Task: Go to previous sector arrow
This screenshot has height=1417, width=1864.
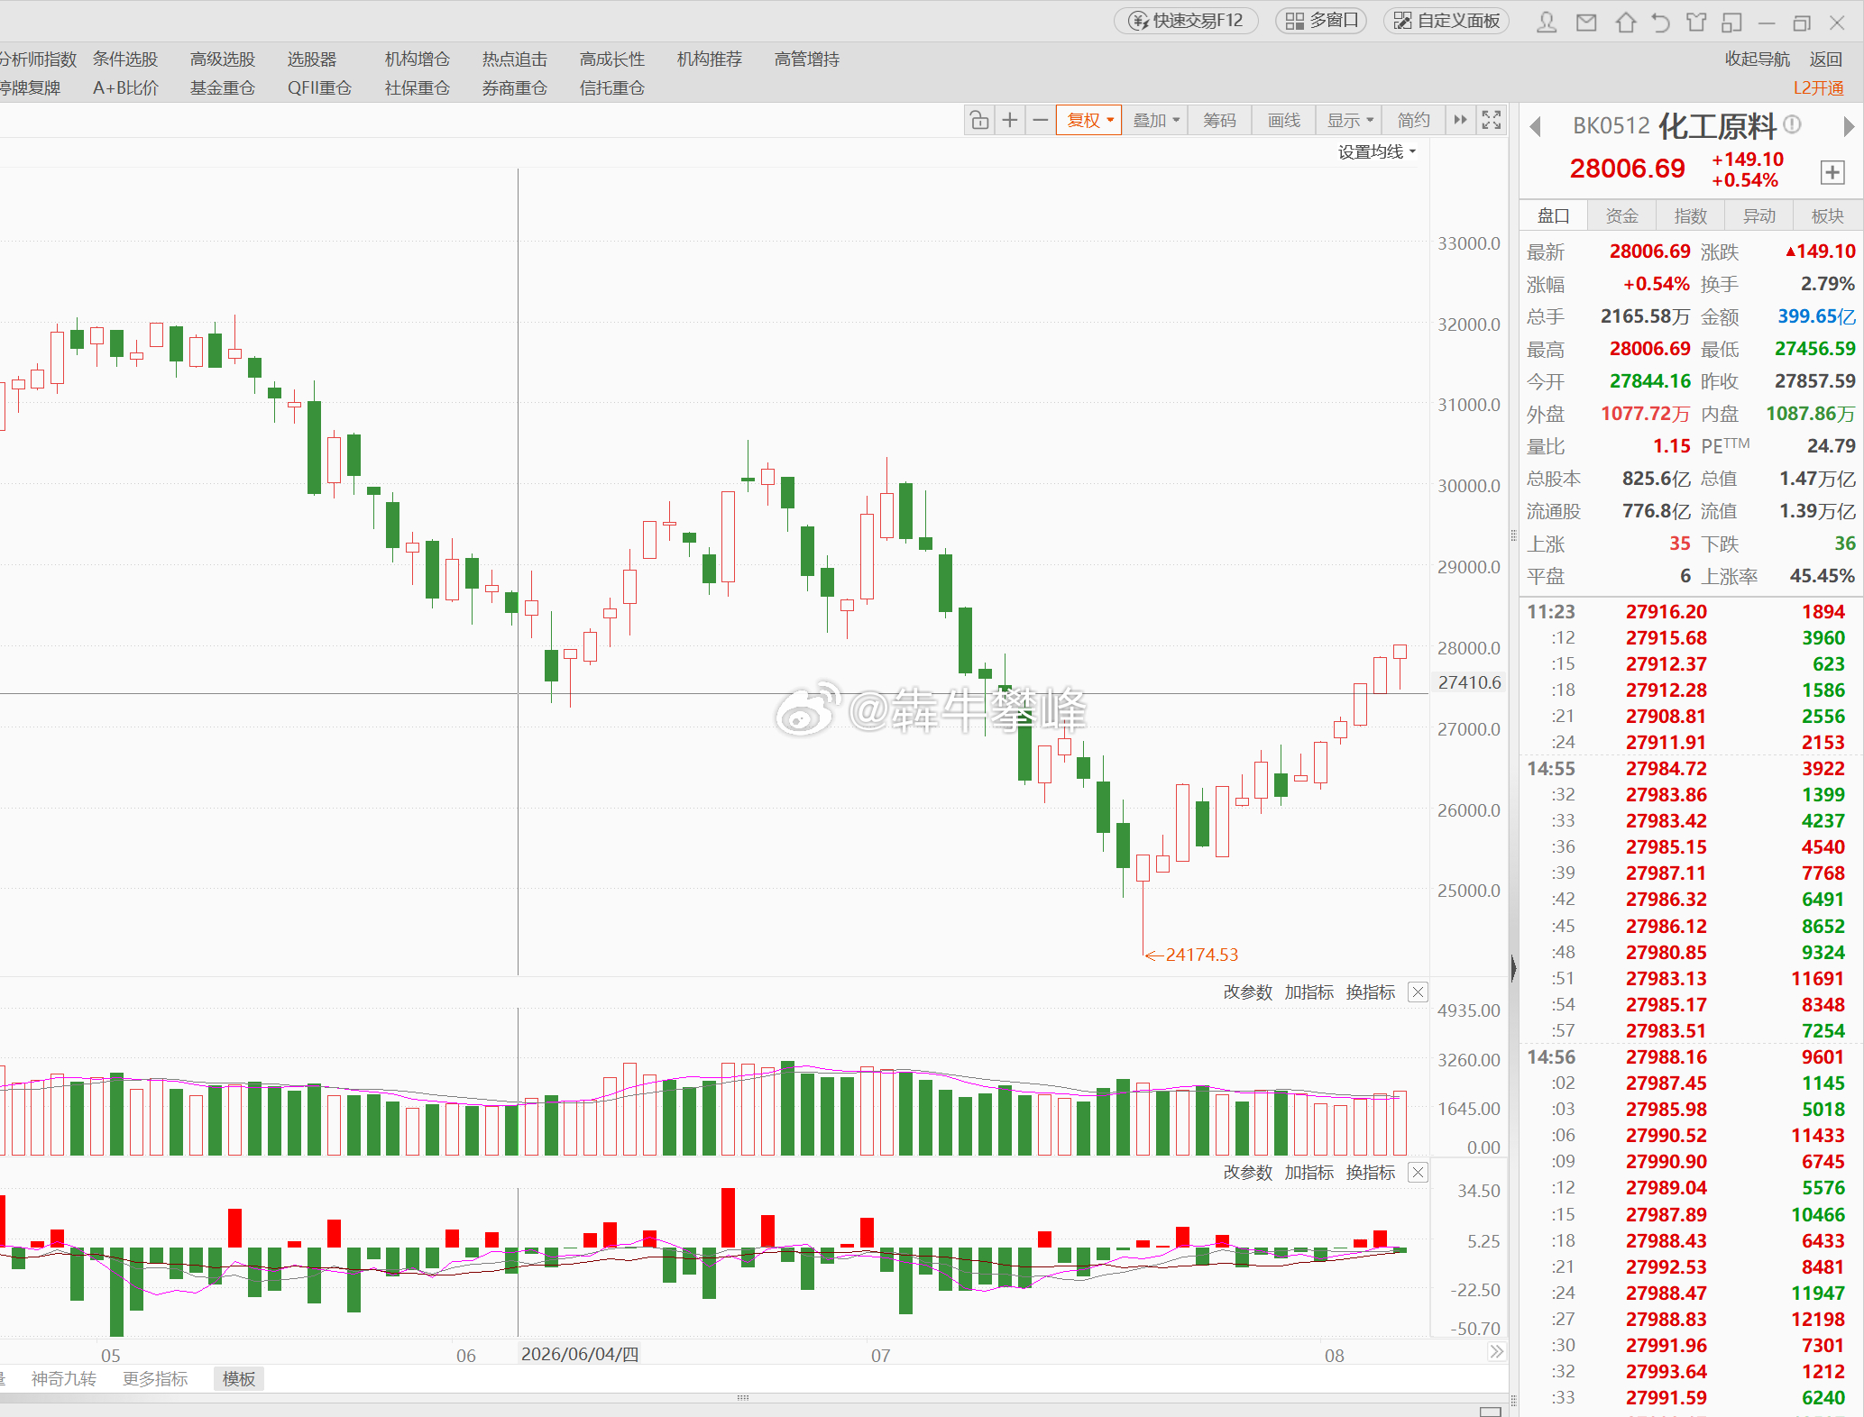Action: click(x=1536, y=126)
